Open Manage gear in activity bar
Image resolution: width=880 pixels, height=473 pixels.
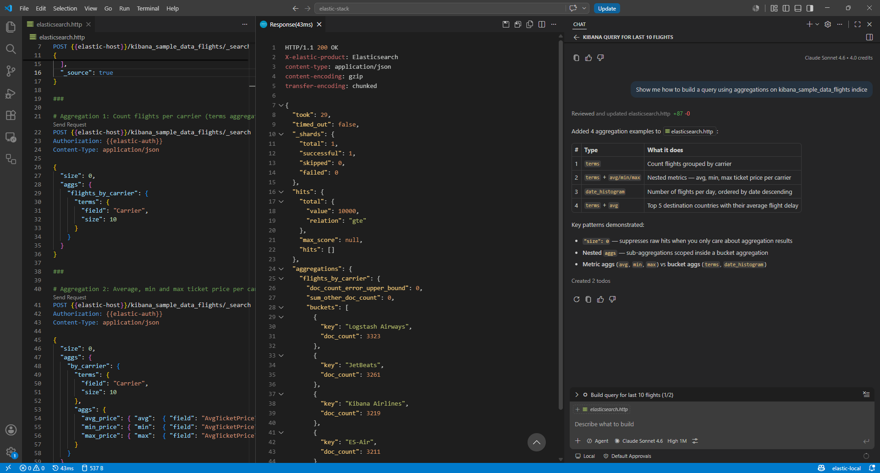click(11, 452)
